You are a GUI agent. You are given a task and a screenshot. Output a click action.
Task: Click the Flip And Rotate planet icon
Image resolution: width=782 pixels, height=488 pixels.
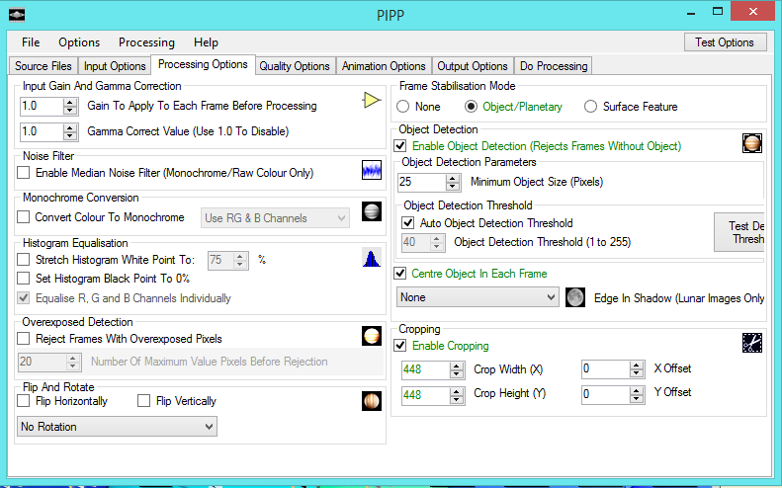[372, 401]
